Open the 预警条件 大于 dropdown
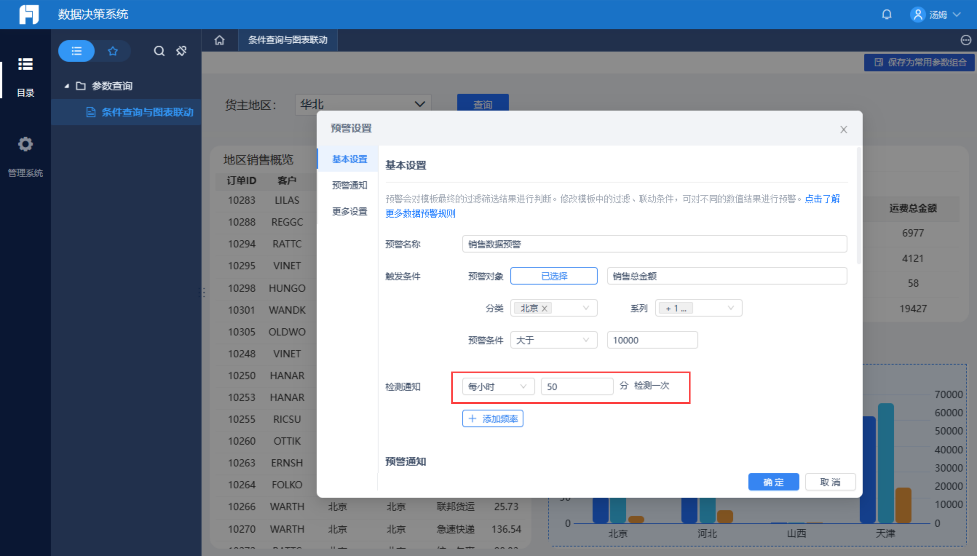 tap(553, 340)
